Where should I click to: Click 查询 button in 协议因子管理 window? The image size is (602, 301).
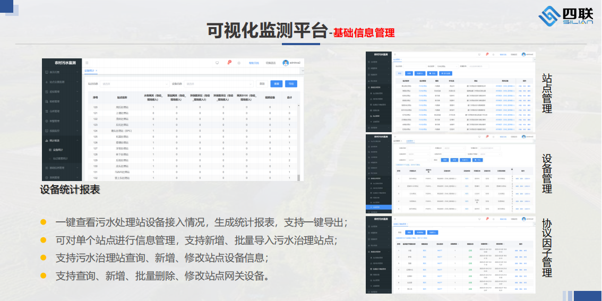400,233
